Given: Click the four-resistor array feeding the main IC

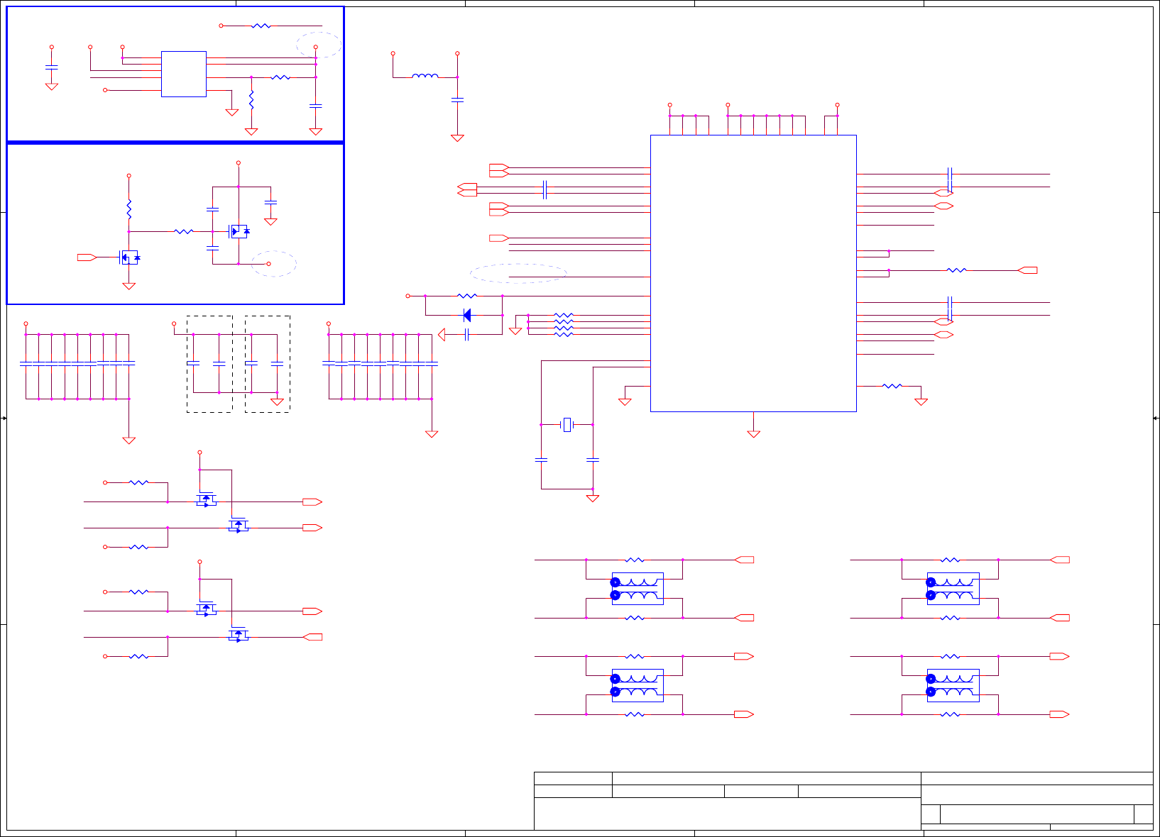Looking at the screenshot, I should pos(562,324).
